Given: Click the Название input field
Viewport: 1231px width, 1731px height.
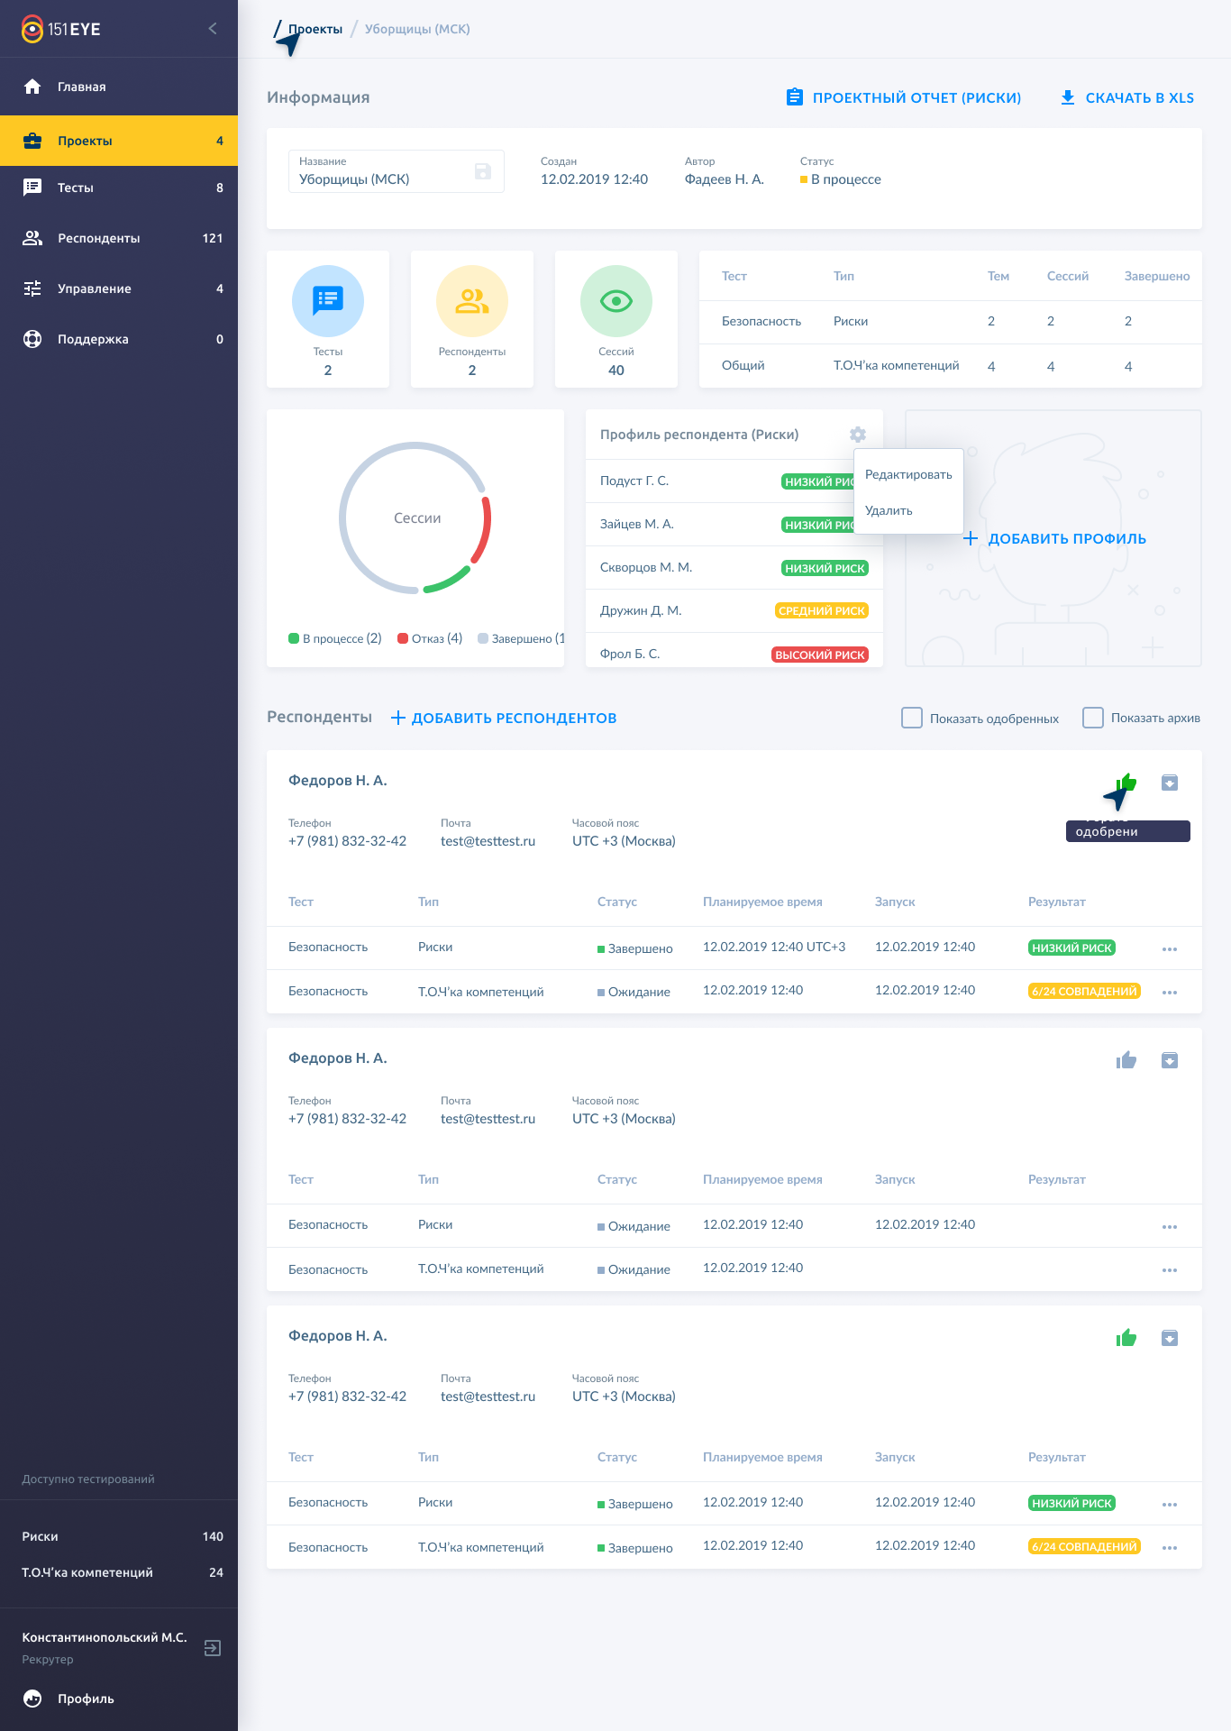Looking at the screenshot, I should [x=378, y=179].
